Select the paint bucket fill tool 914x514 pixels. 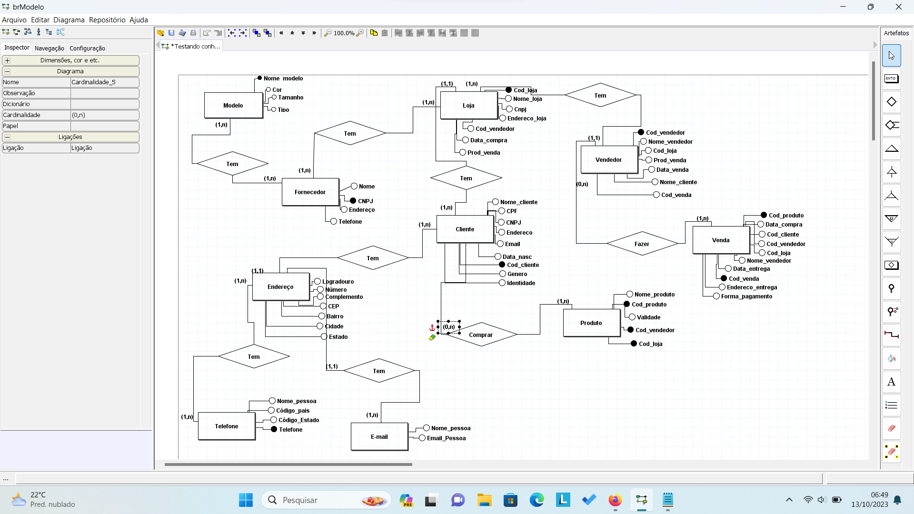click(x=891, y=358)
